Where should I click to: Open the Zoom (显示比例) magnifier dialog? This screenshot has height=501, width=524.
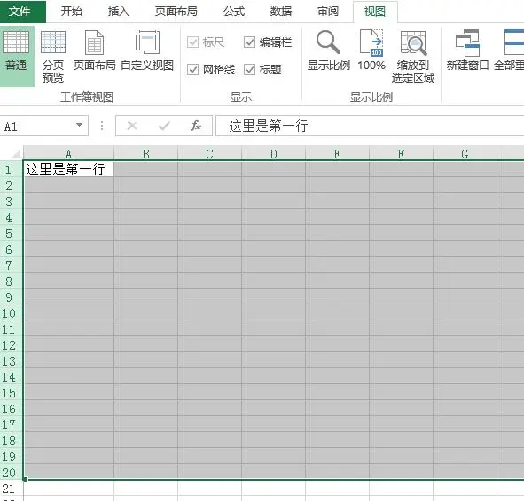point(329,50)
